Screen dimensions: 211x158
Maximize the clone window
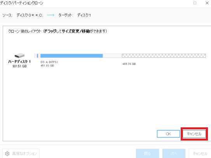pos(195,3)
